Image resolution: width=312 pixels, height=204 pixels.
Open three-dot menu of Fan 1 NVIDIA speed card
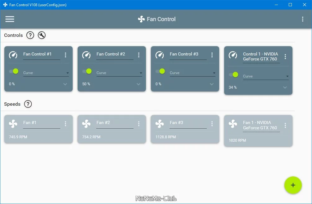[285, 125]
